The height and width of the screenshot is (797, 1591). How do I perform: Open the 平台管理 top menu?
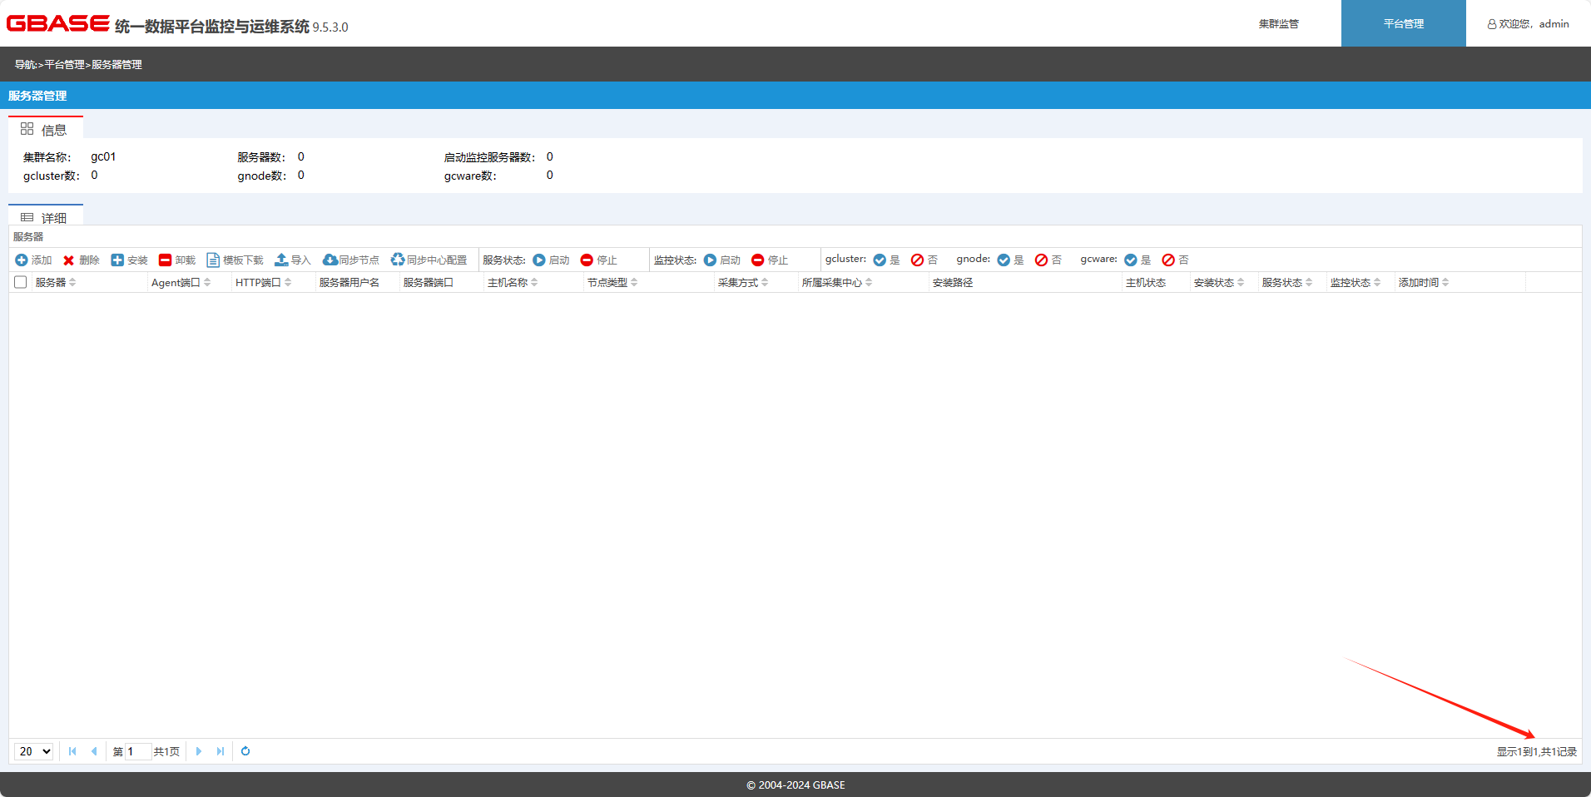(x=1404, y=23)
